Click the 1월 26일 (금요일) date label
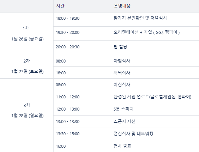 pos(27,39)
